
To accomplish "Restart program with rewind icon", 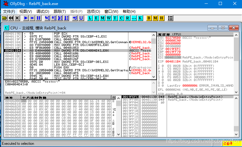I will (11, 18).
